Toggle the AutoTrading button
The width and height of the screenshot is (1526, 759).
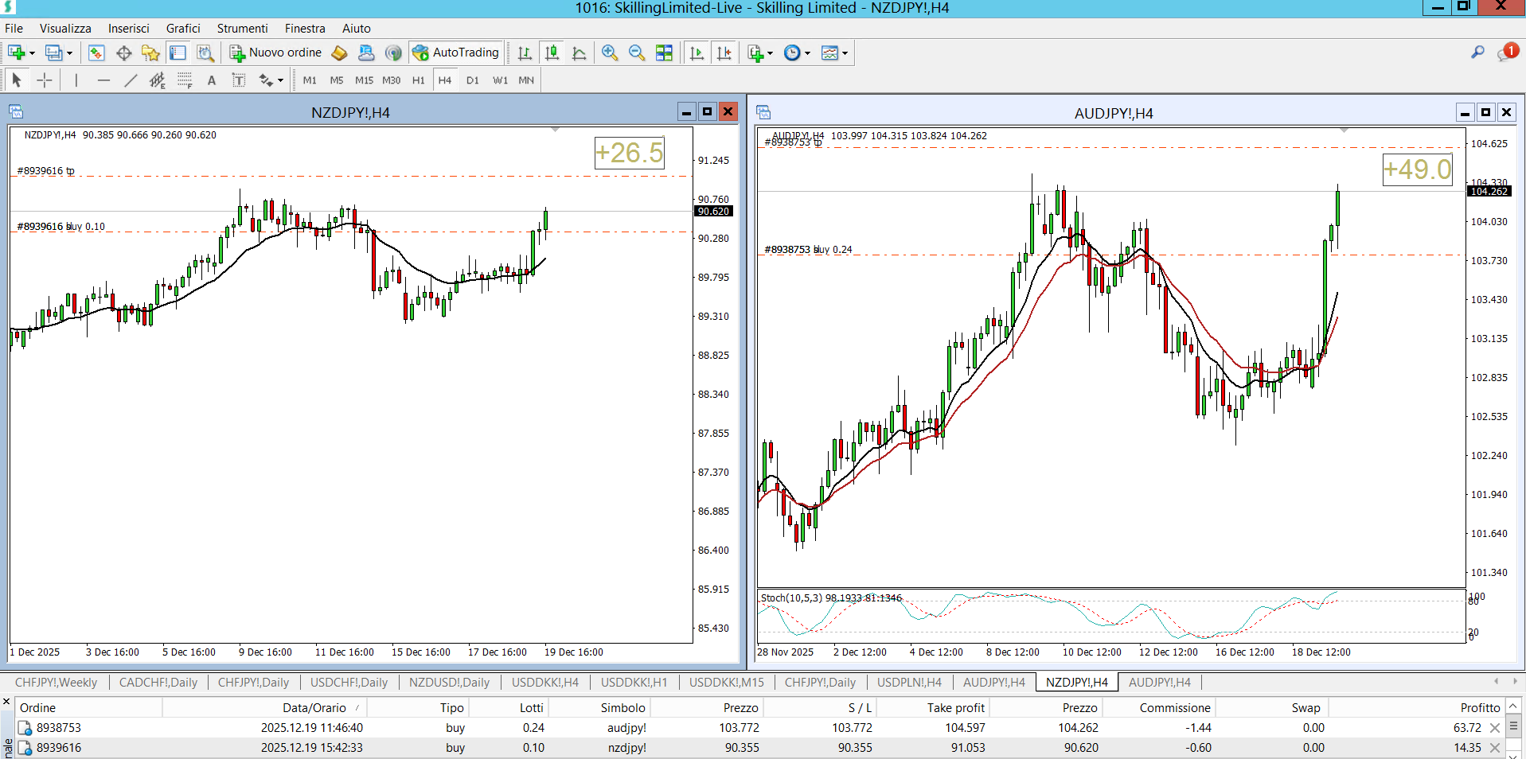456,53
